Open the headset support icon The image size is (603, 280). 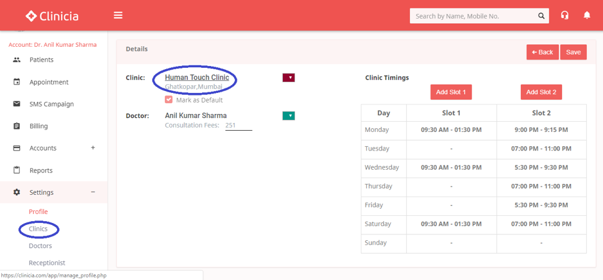click(x=565, y=15)
